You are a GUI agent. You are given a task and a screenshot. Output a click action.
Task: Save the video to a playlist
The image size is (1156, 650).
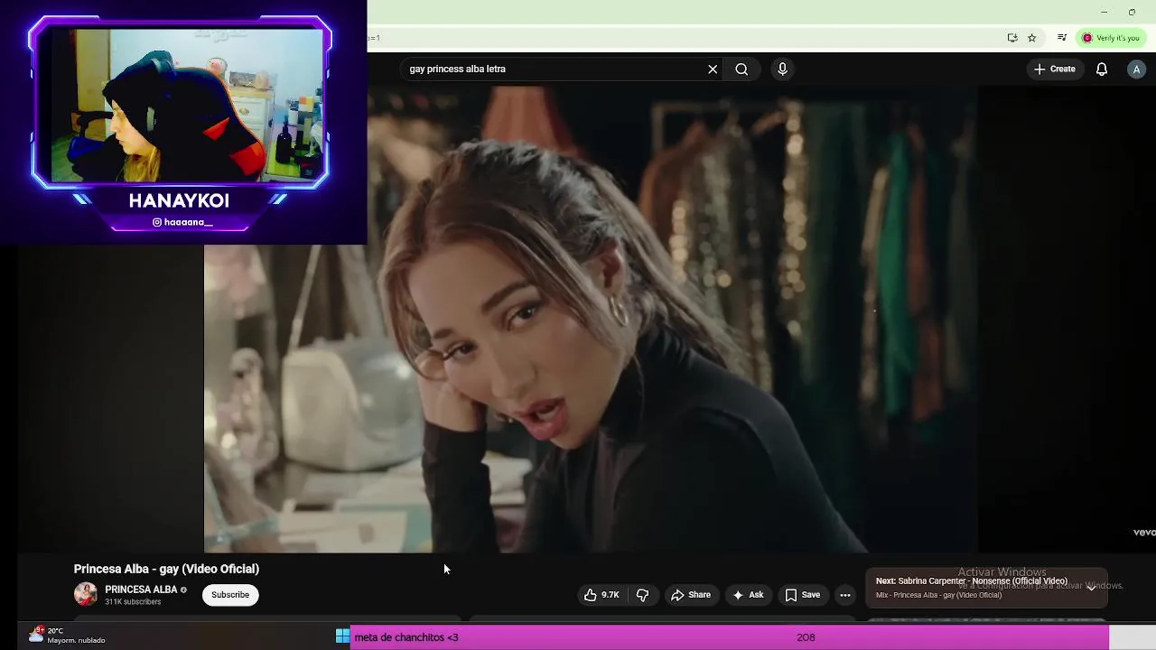[x=803, y=595]
